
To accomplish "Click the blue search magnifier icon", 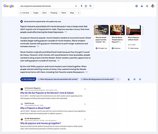I will coord(90,6).
